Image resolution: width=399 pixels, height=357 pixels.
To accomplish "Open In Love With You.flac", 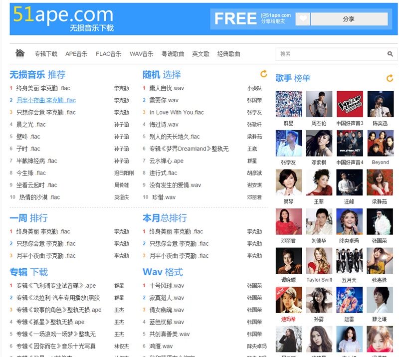I will (177, 113).
